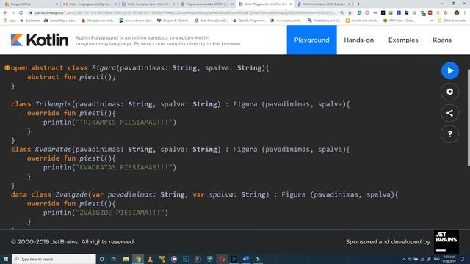Viewport: 470px width, 264px height.
Task: Open the playground settings gear button
Action: (449, 92)
